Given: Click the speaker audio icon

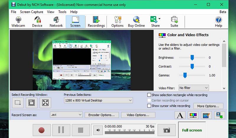Looking at the screenshot, I should tap(98, 130).
